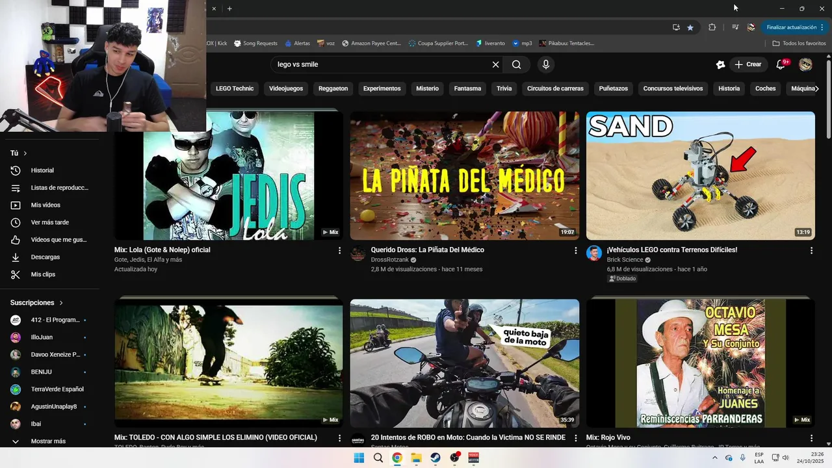Open the Brick Science channel avatar

click(x=594, y=253)
